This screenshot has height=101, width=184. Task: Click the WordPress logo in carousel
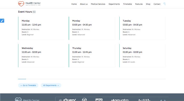(84, 99)
